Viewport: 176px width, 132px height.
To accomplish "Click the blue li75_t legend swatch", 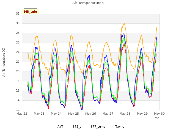I will 69,127.
